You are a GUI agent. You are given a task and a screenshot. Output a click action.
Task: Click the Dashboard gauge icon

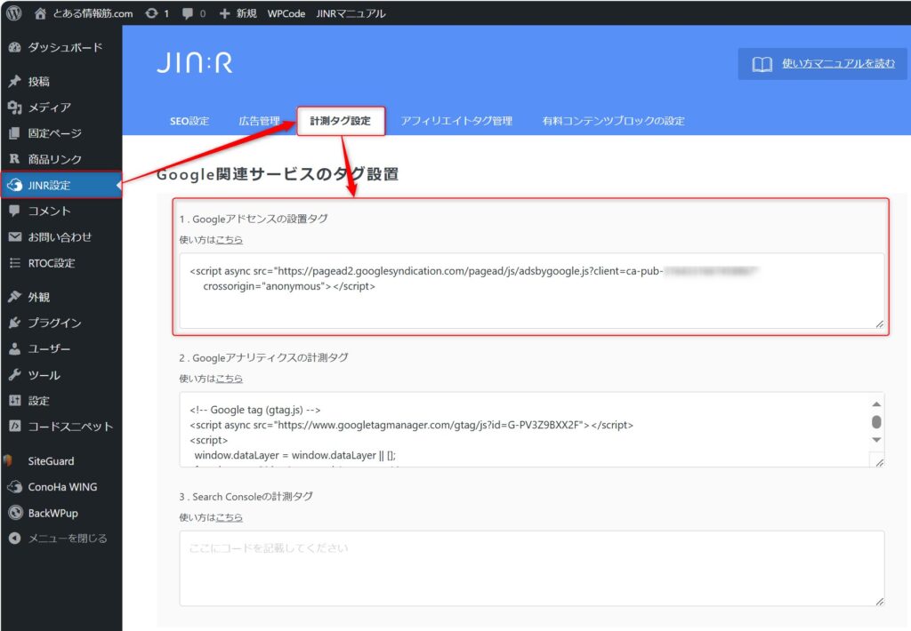(15, 48)
